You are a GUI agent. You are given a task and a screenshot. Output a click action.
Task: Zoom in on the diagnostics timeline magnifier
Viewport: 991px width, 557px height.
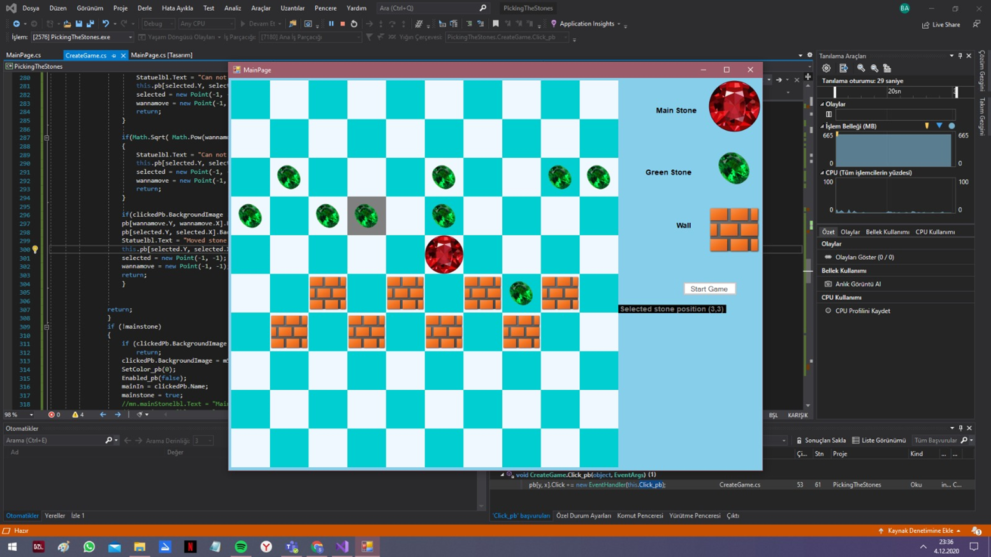861,68
